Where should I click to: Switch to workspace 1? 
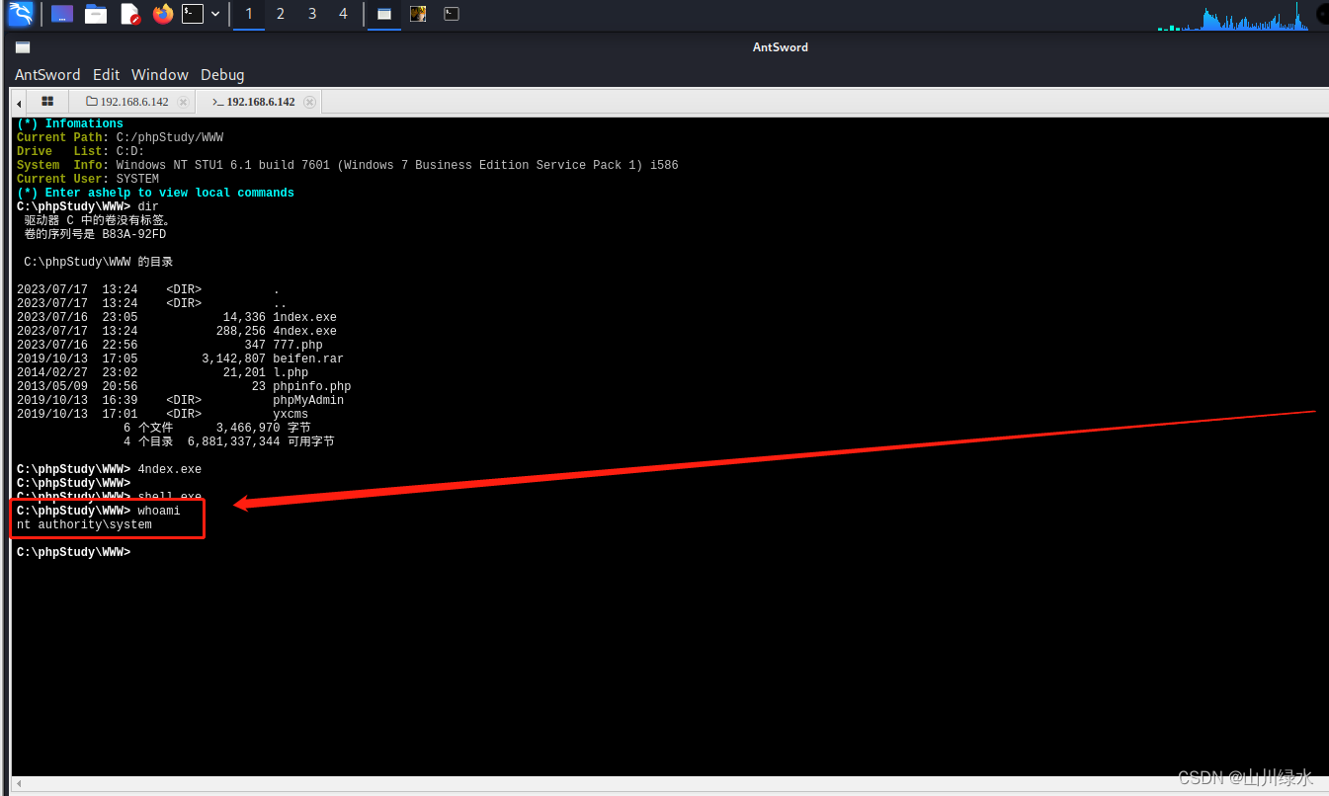pos(249,14)
